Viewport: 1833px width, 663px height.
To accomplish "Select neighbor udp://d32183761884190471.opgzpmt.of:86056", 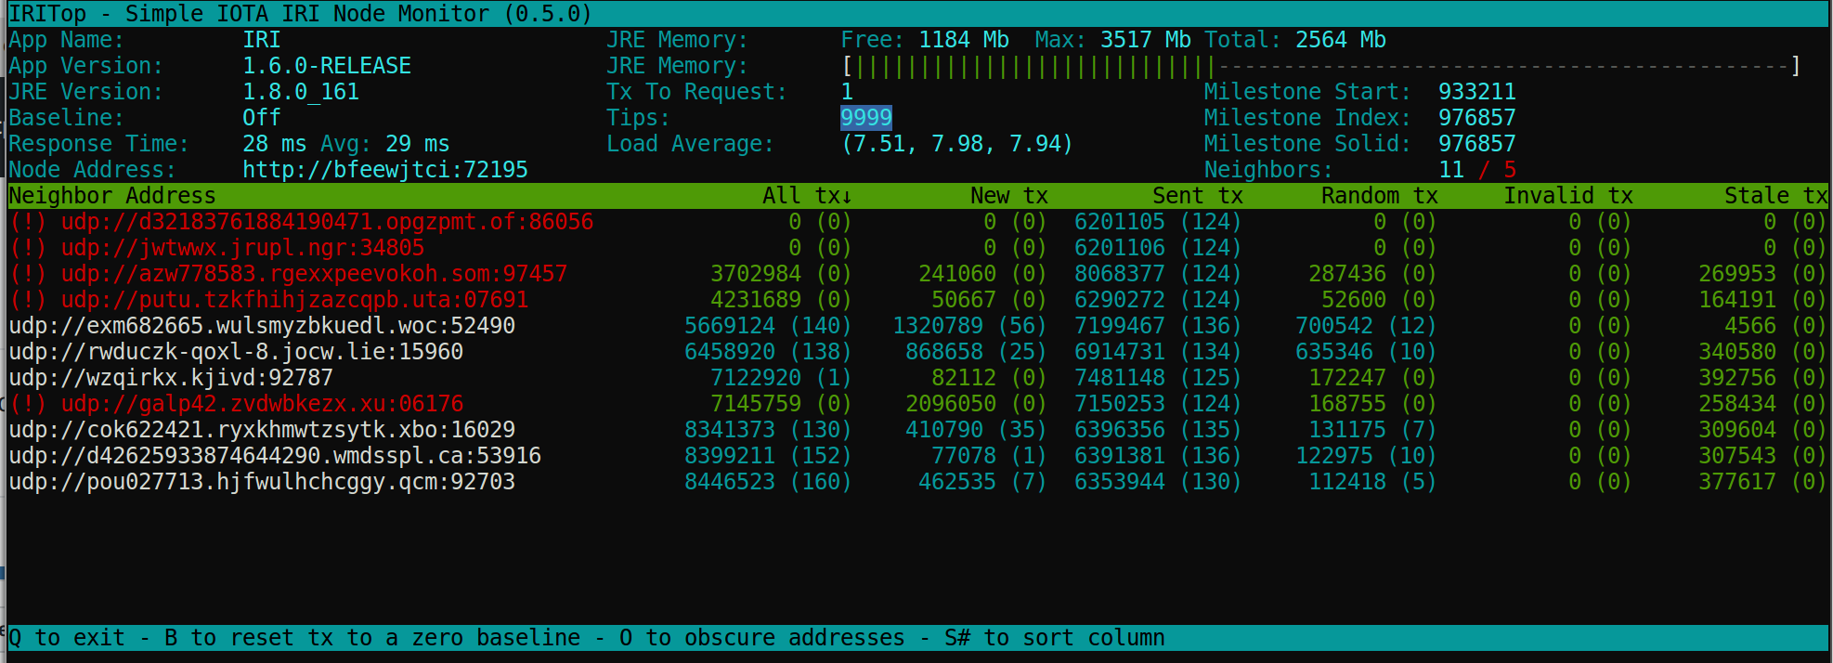I will [x=301, y=222].
